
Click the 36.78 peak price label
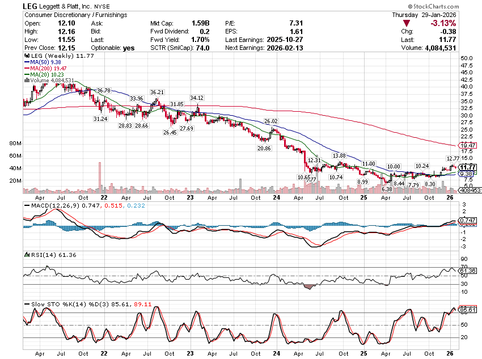pos(103,90)
